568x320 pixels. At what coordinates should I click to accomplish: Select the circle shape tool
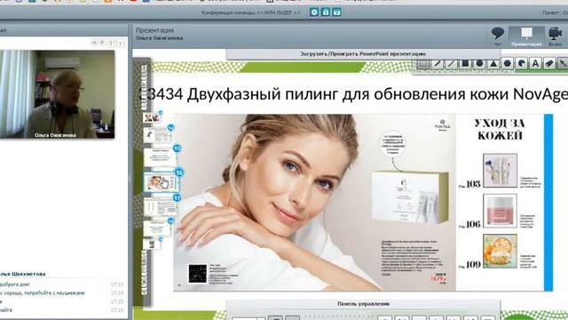[x=479, y=64]
